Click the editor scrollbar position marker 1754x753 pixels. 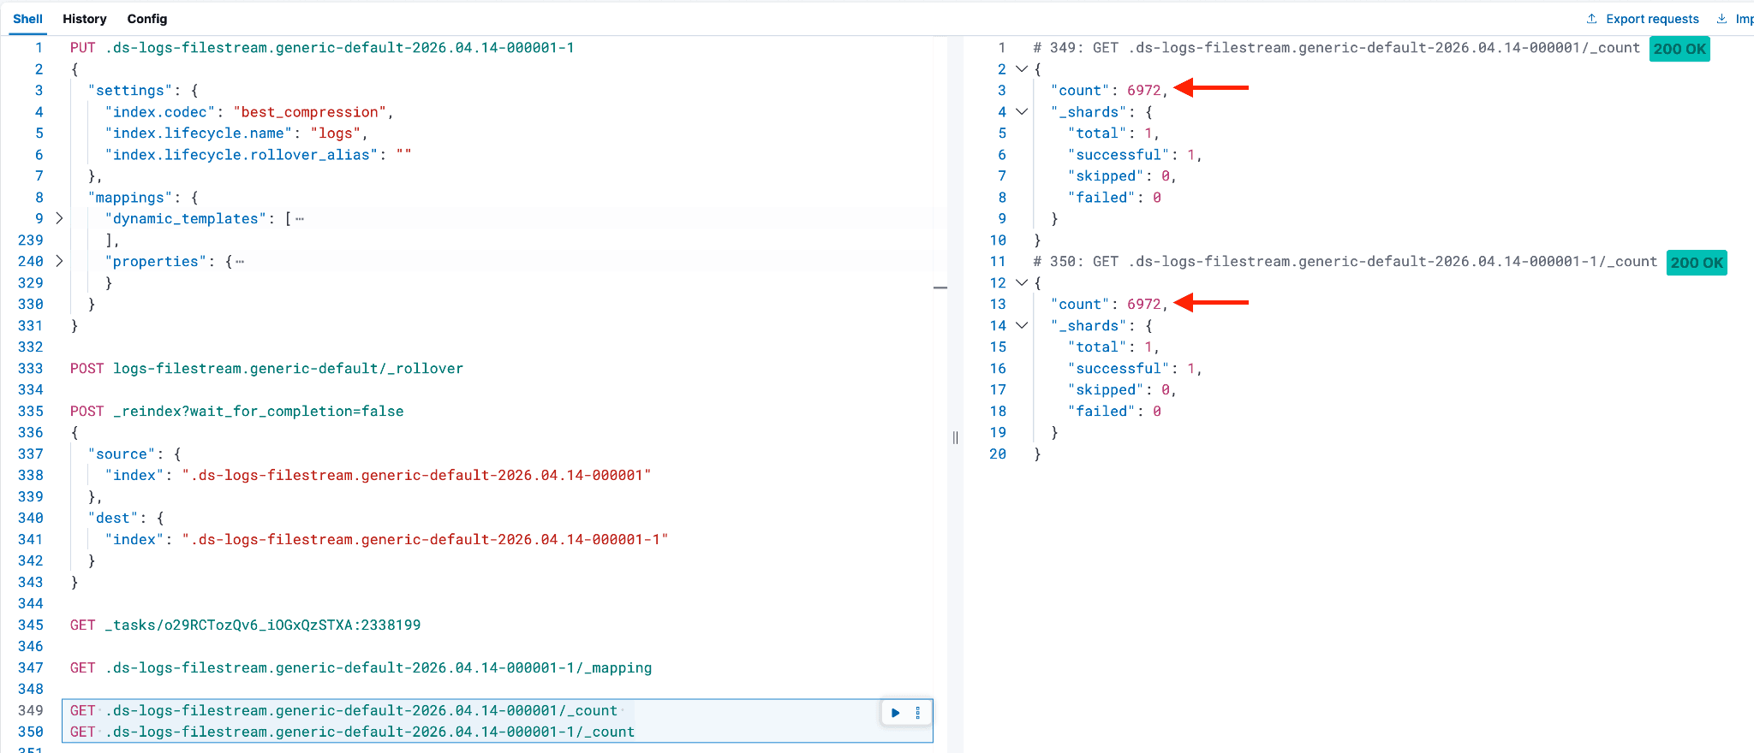pyautogui.click(x=940, y=288)
